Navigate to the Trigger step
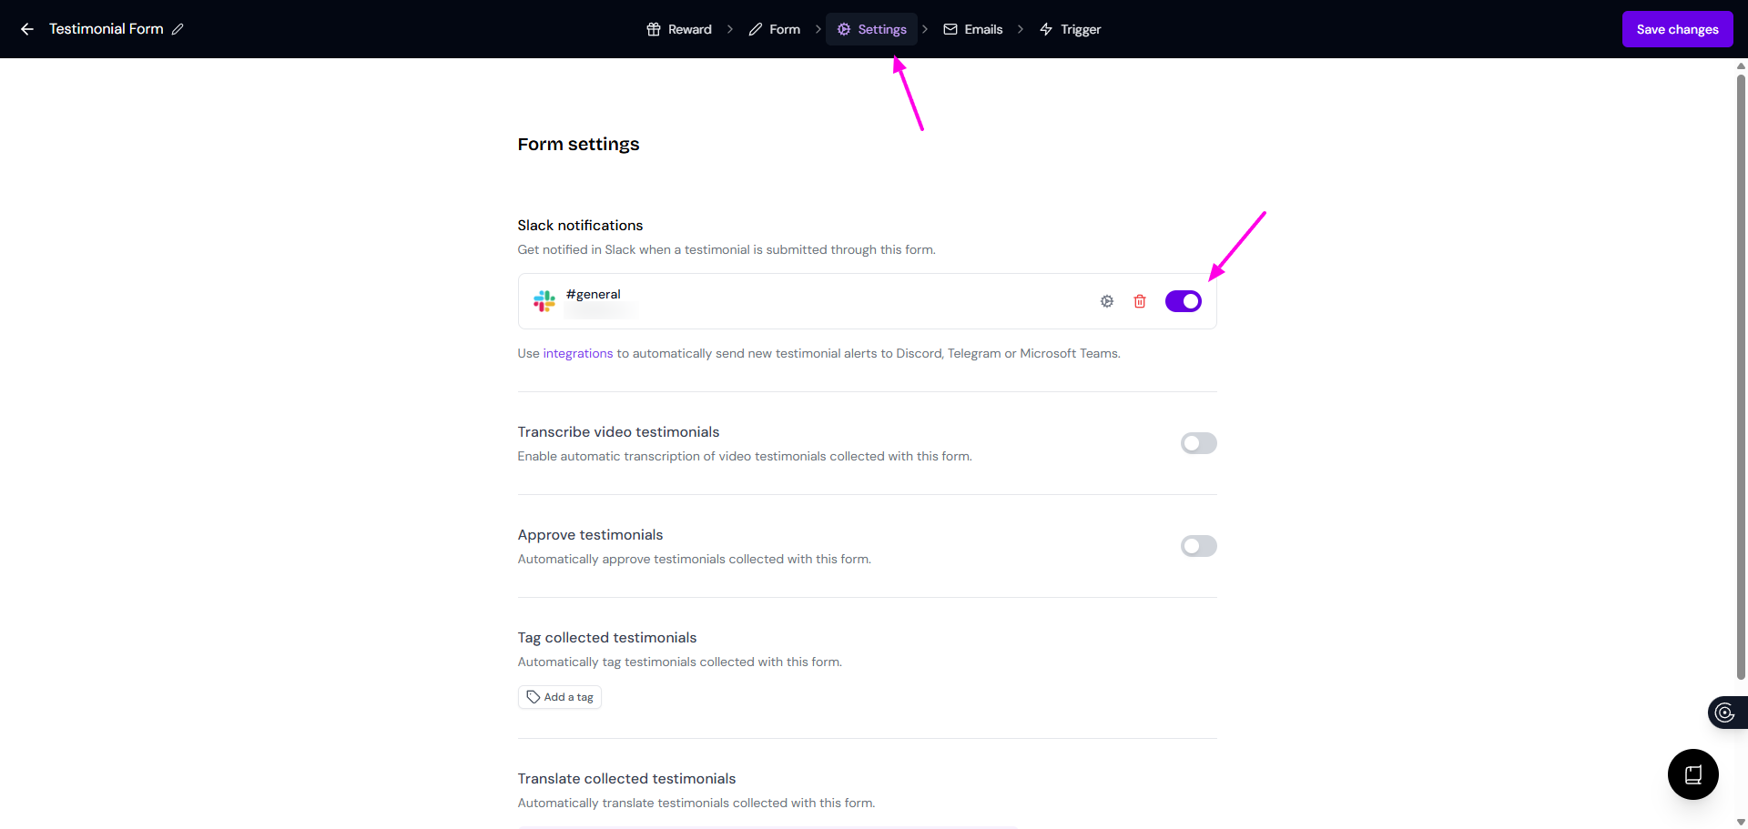The height and width of the screenshot is (829, 1748). coord(1071,29)
